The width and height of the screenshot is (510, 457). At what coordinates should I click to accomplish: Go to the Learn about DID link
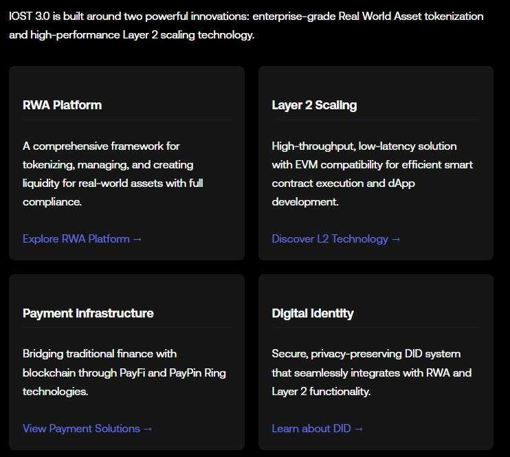tap(311, 429)
